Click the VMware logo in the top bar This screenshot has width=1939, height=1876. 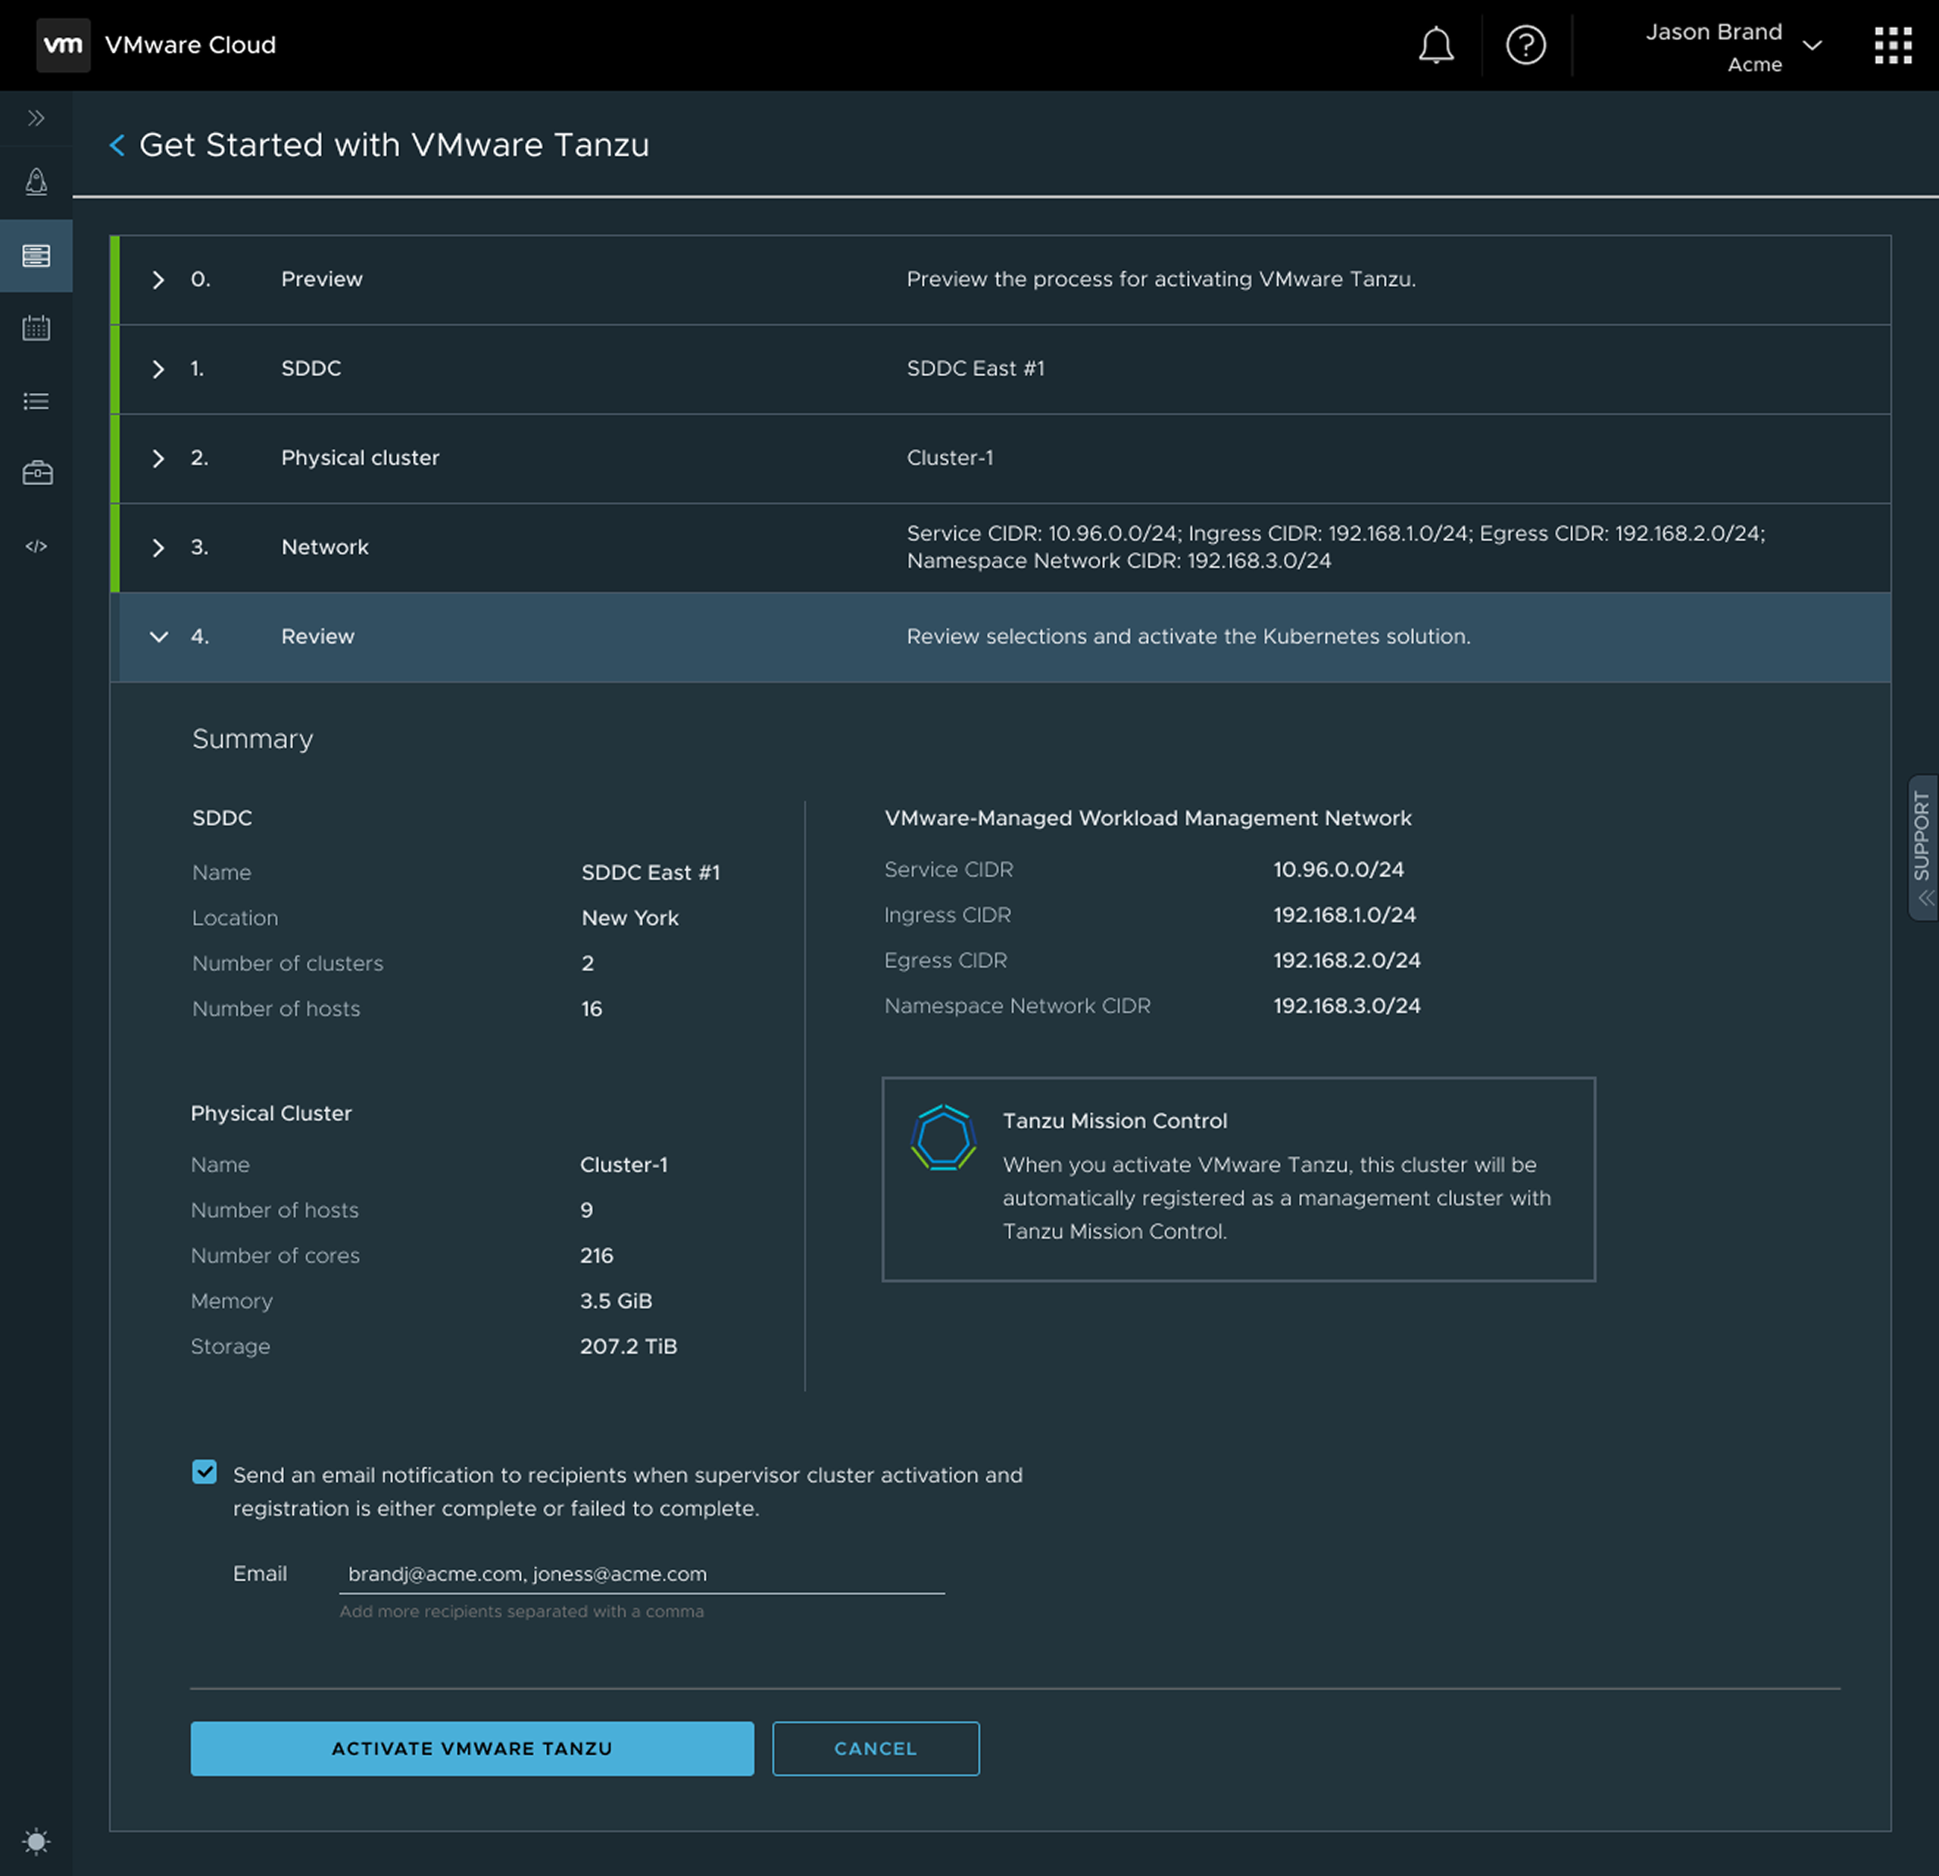(x=64, y=45)
